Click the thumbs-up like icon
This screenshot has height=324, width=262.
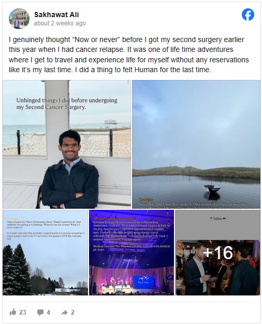coord(13,312)
